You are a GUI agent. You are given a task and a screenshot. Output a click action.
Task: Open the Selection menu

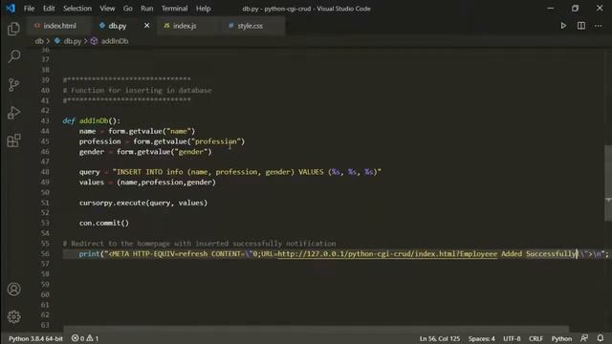[x=77, y=9]
